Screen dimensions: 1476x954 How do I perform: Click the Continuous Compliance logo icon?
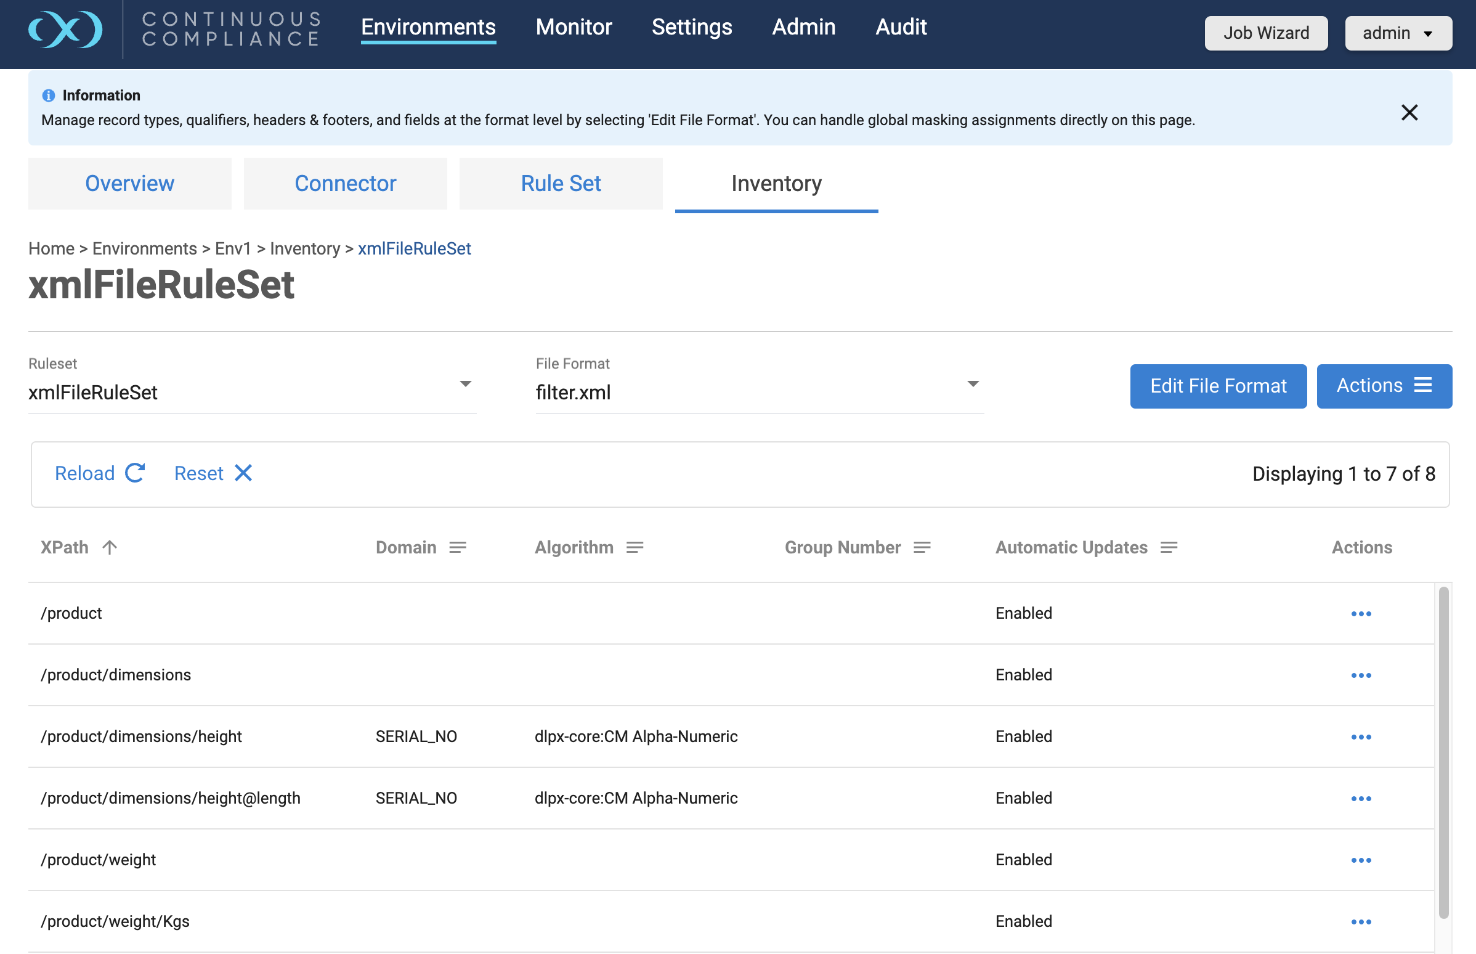[65, 29]
